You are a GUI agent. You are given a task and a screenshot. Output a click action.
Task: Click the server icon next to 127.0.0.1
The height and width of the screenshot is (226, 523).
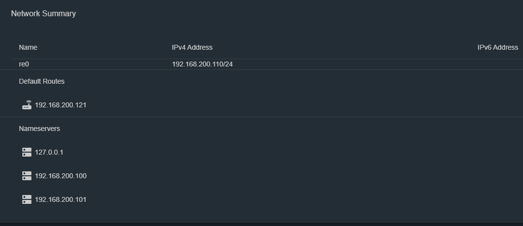pos(27,152)
